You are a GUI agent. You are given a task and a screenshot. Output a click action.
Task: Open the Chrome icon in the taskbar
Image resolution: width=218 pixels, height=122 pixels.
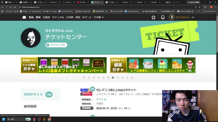[49, 119]
